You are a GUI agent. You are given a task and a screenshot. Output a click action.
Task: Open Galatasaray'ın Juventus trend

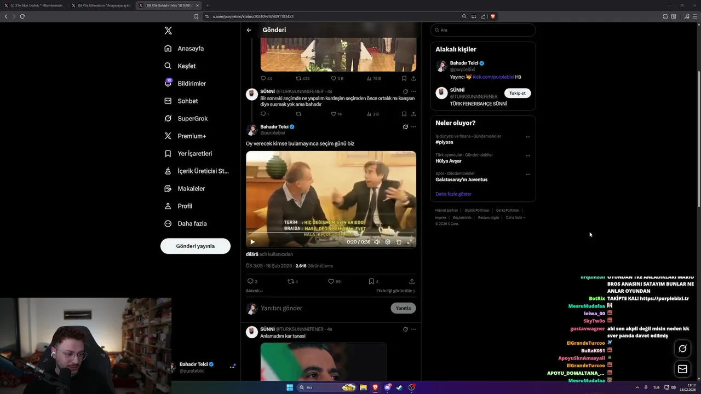coord(461,179)
